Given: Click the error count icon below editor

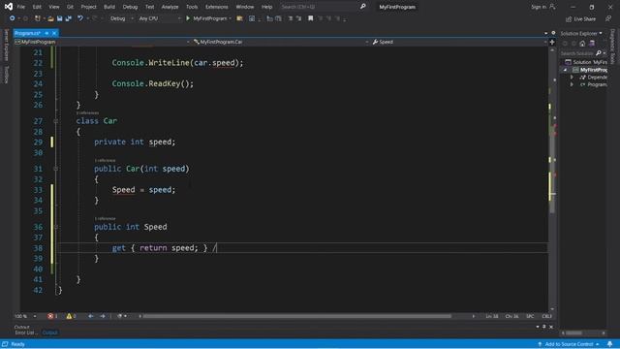Looking at the screenshot, I should (x=50, y=316).
